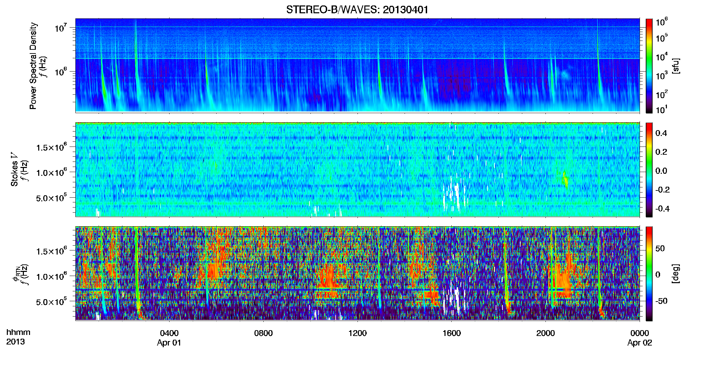This screenshot has height=368, width=715.
Task: Click the "-0.4" Stokes V color bar tick
Action: (662, 209)
